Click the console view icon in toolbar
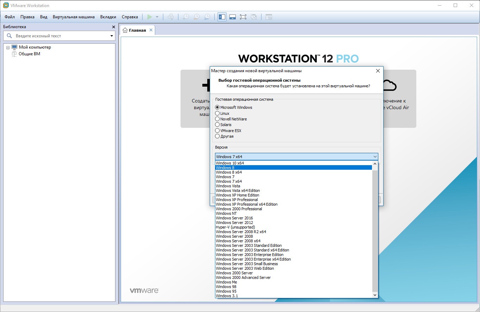 (x=269, y=17)
